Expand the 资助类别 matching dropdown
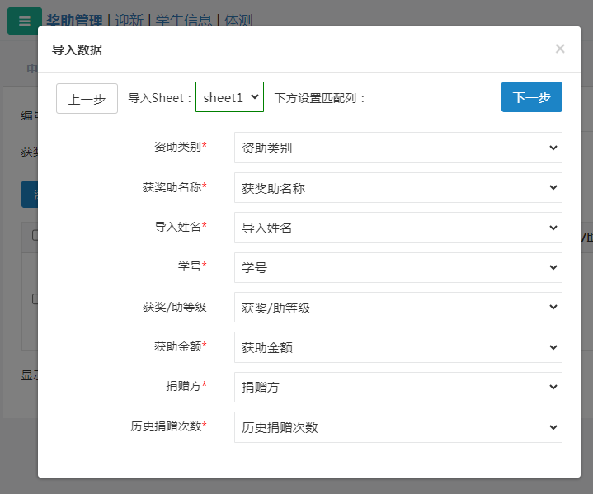 click(x=398, y=148)
